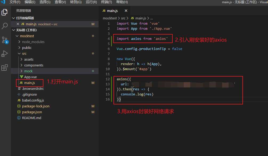Open .gitignore file

[x=29, y=94]
